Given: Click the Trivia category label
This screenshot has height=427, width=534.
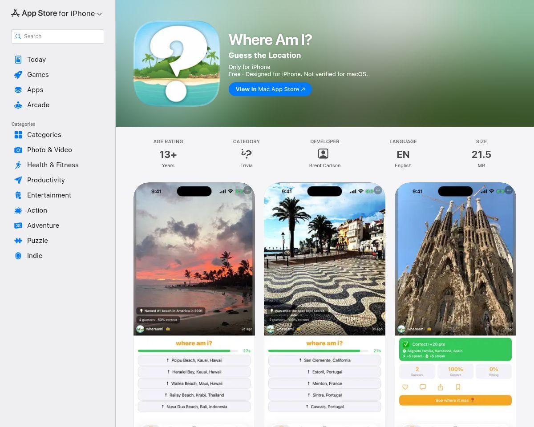Looking at the screenshot, I should [246, 165].
